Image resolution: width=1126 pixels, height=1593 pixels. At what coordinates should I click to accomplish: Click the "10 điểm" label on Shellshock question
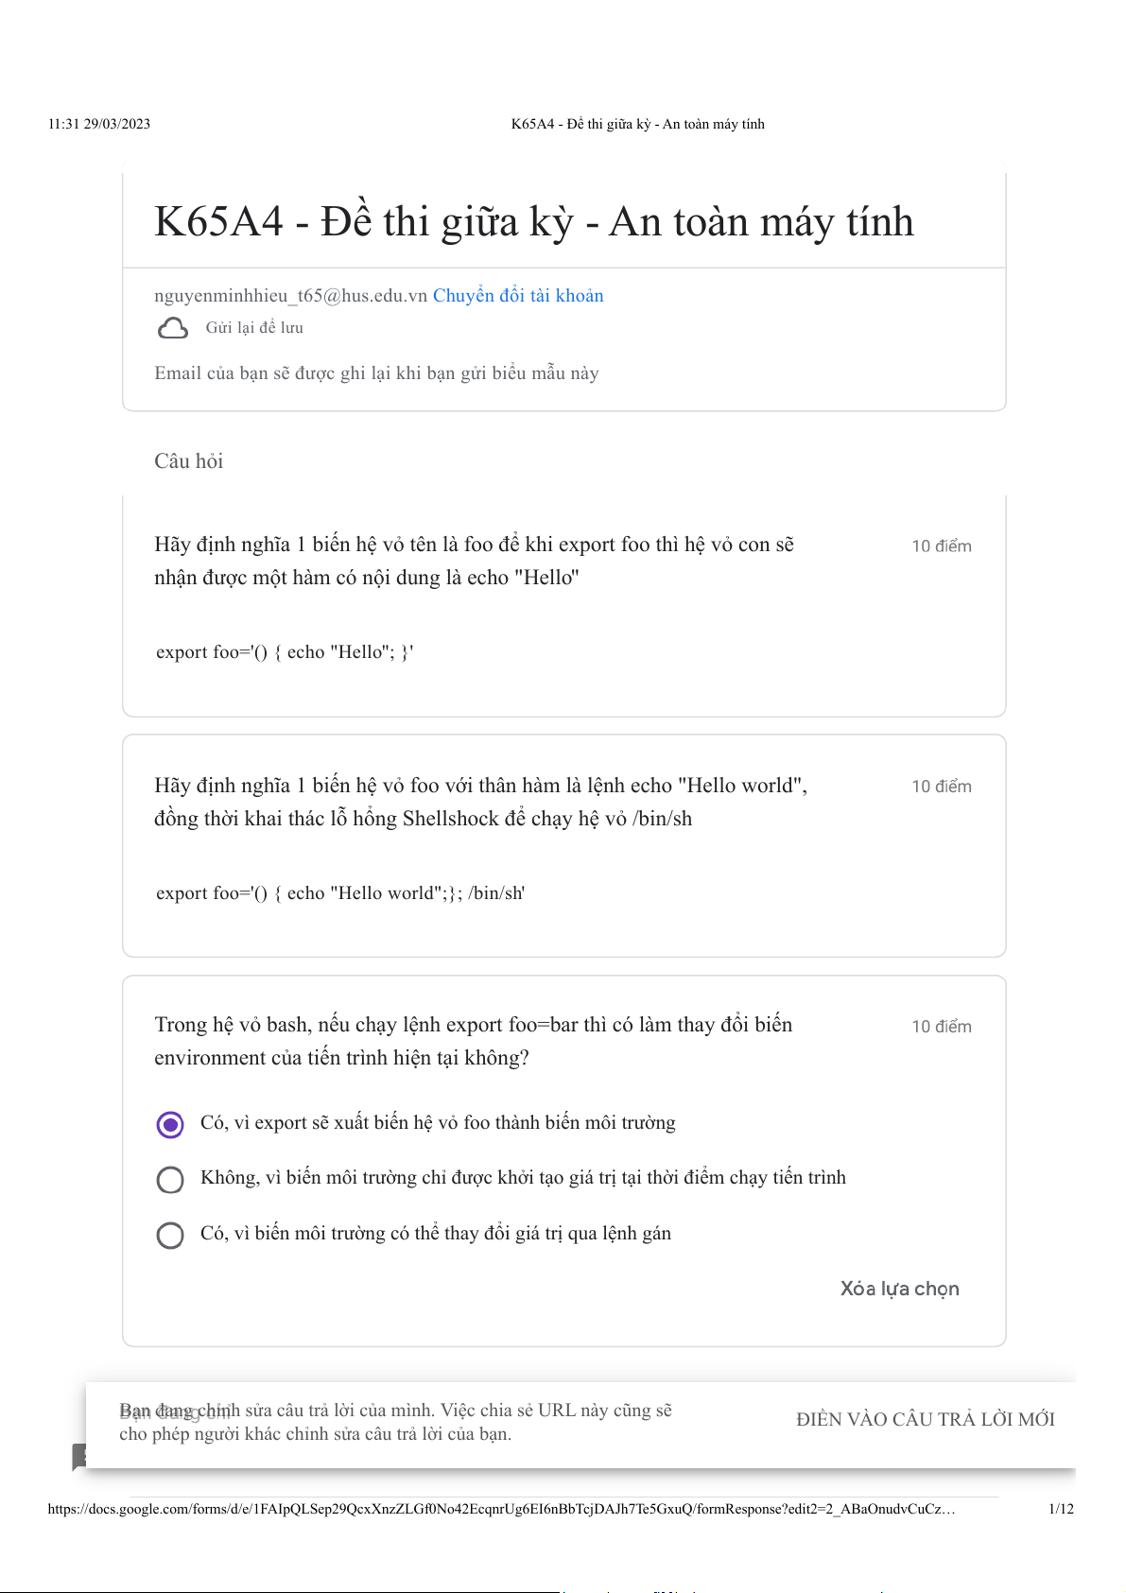click(x=941, y=787)
